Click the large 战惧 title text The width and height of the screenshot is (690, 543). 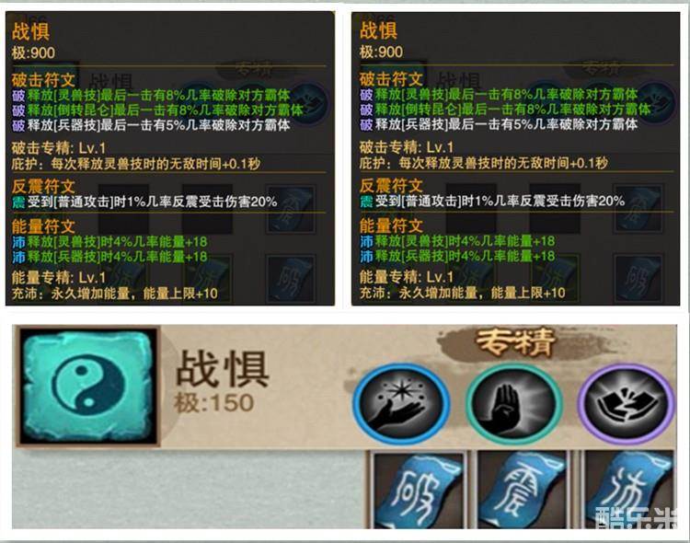(x=223, y=369)
